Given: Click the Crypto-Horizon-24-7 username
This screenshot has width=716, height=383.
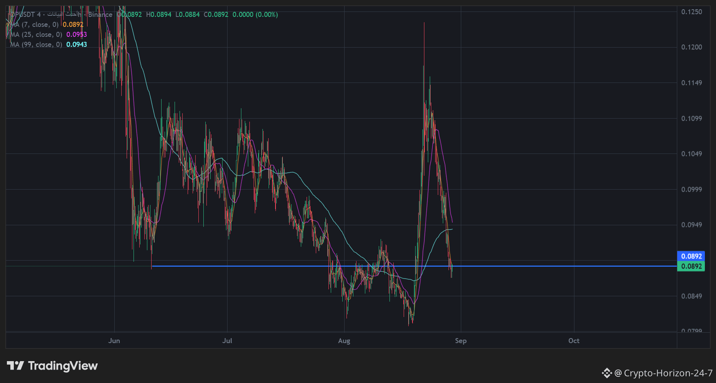Looking at the screenshot, I should 668,373.
